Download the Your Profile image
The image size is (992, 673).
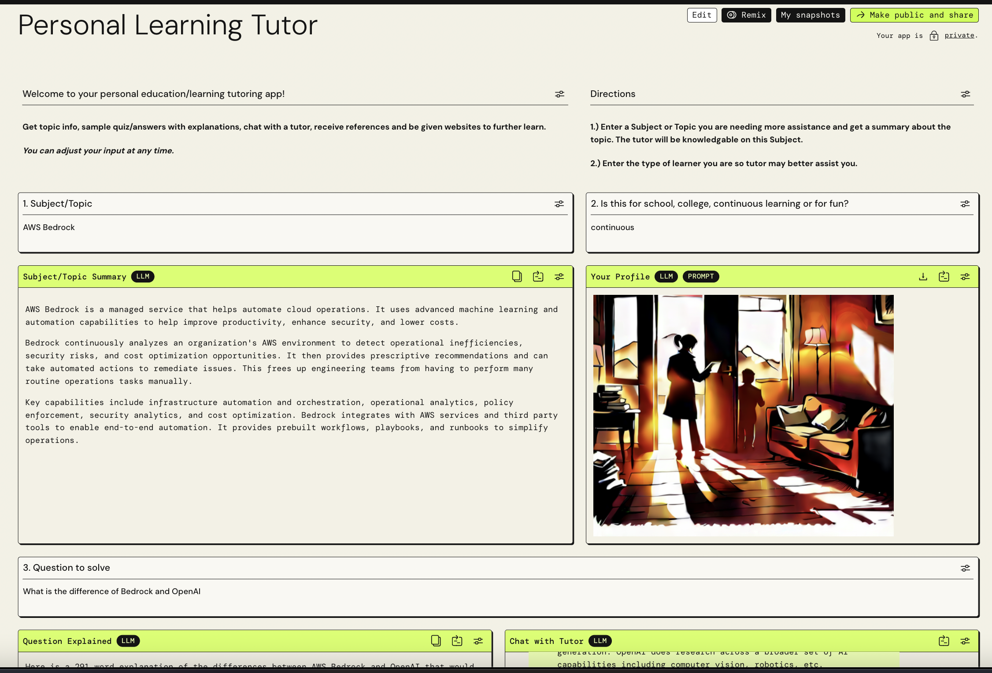[923, 276]
